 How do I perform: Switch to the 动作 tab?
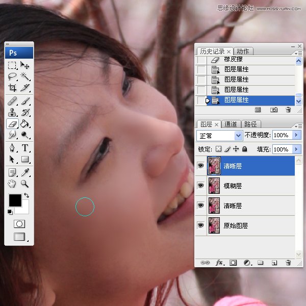[243, 52]
